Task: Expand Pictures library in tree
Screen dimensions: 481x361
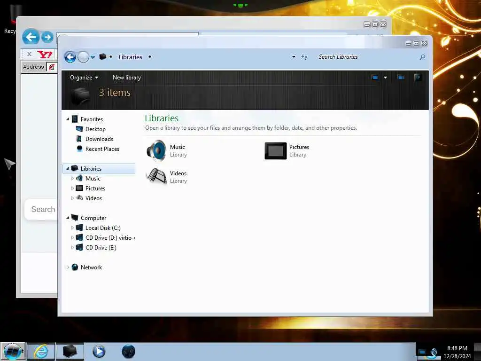Action: tap(72, 188)
